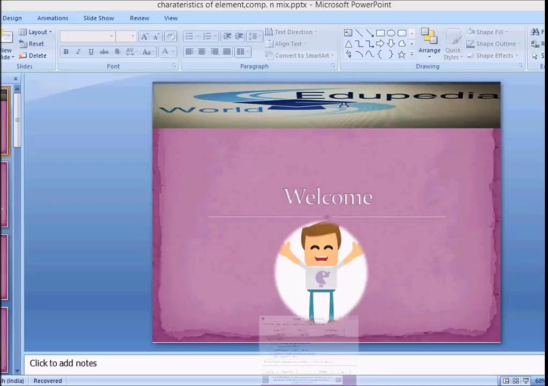Decrease list indent level
This screenshot has height=386, width=548.
click(227, 36)
